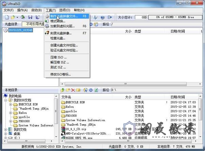The width and height of the screenshot is (205, 151).
Task: Click the 0KB total size field
Action: point(141,17)
